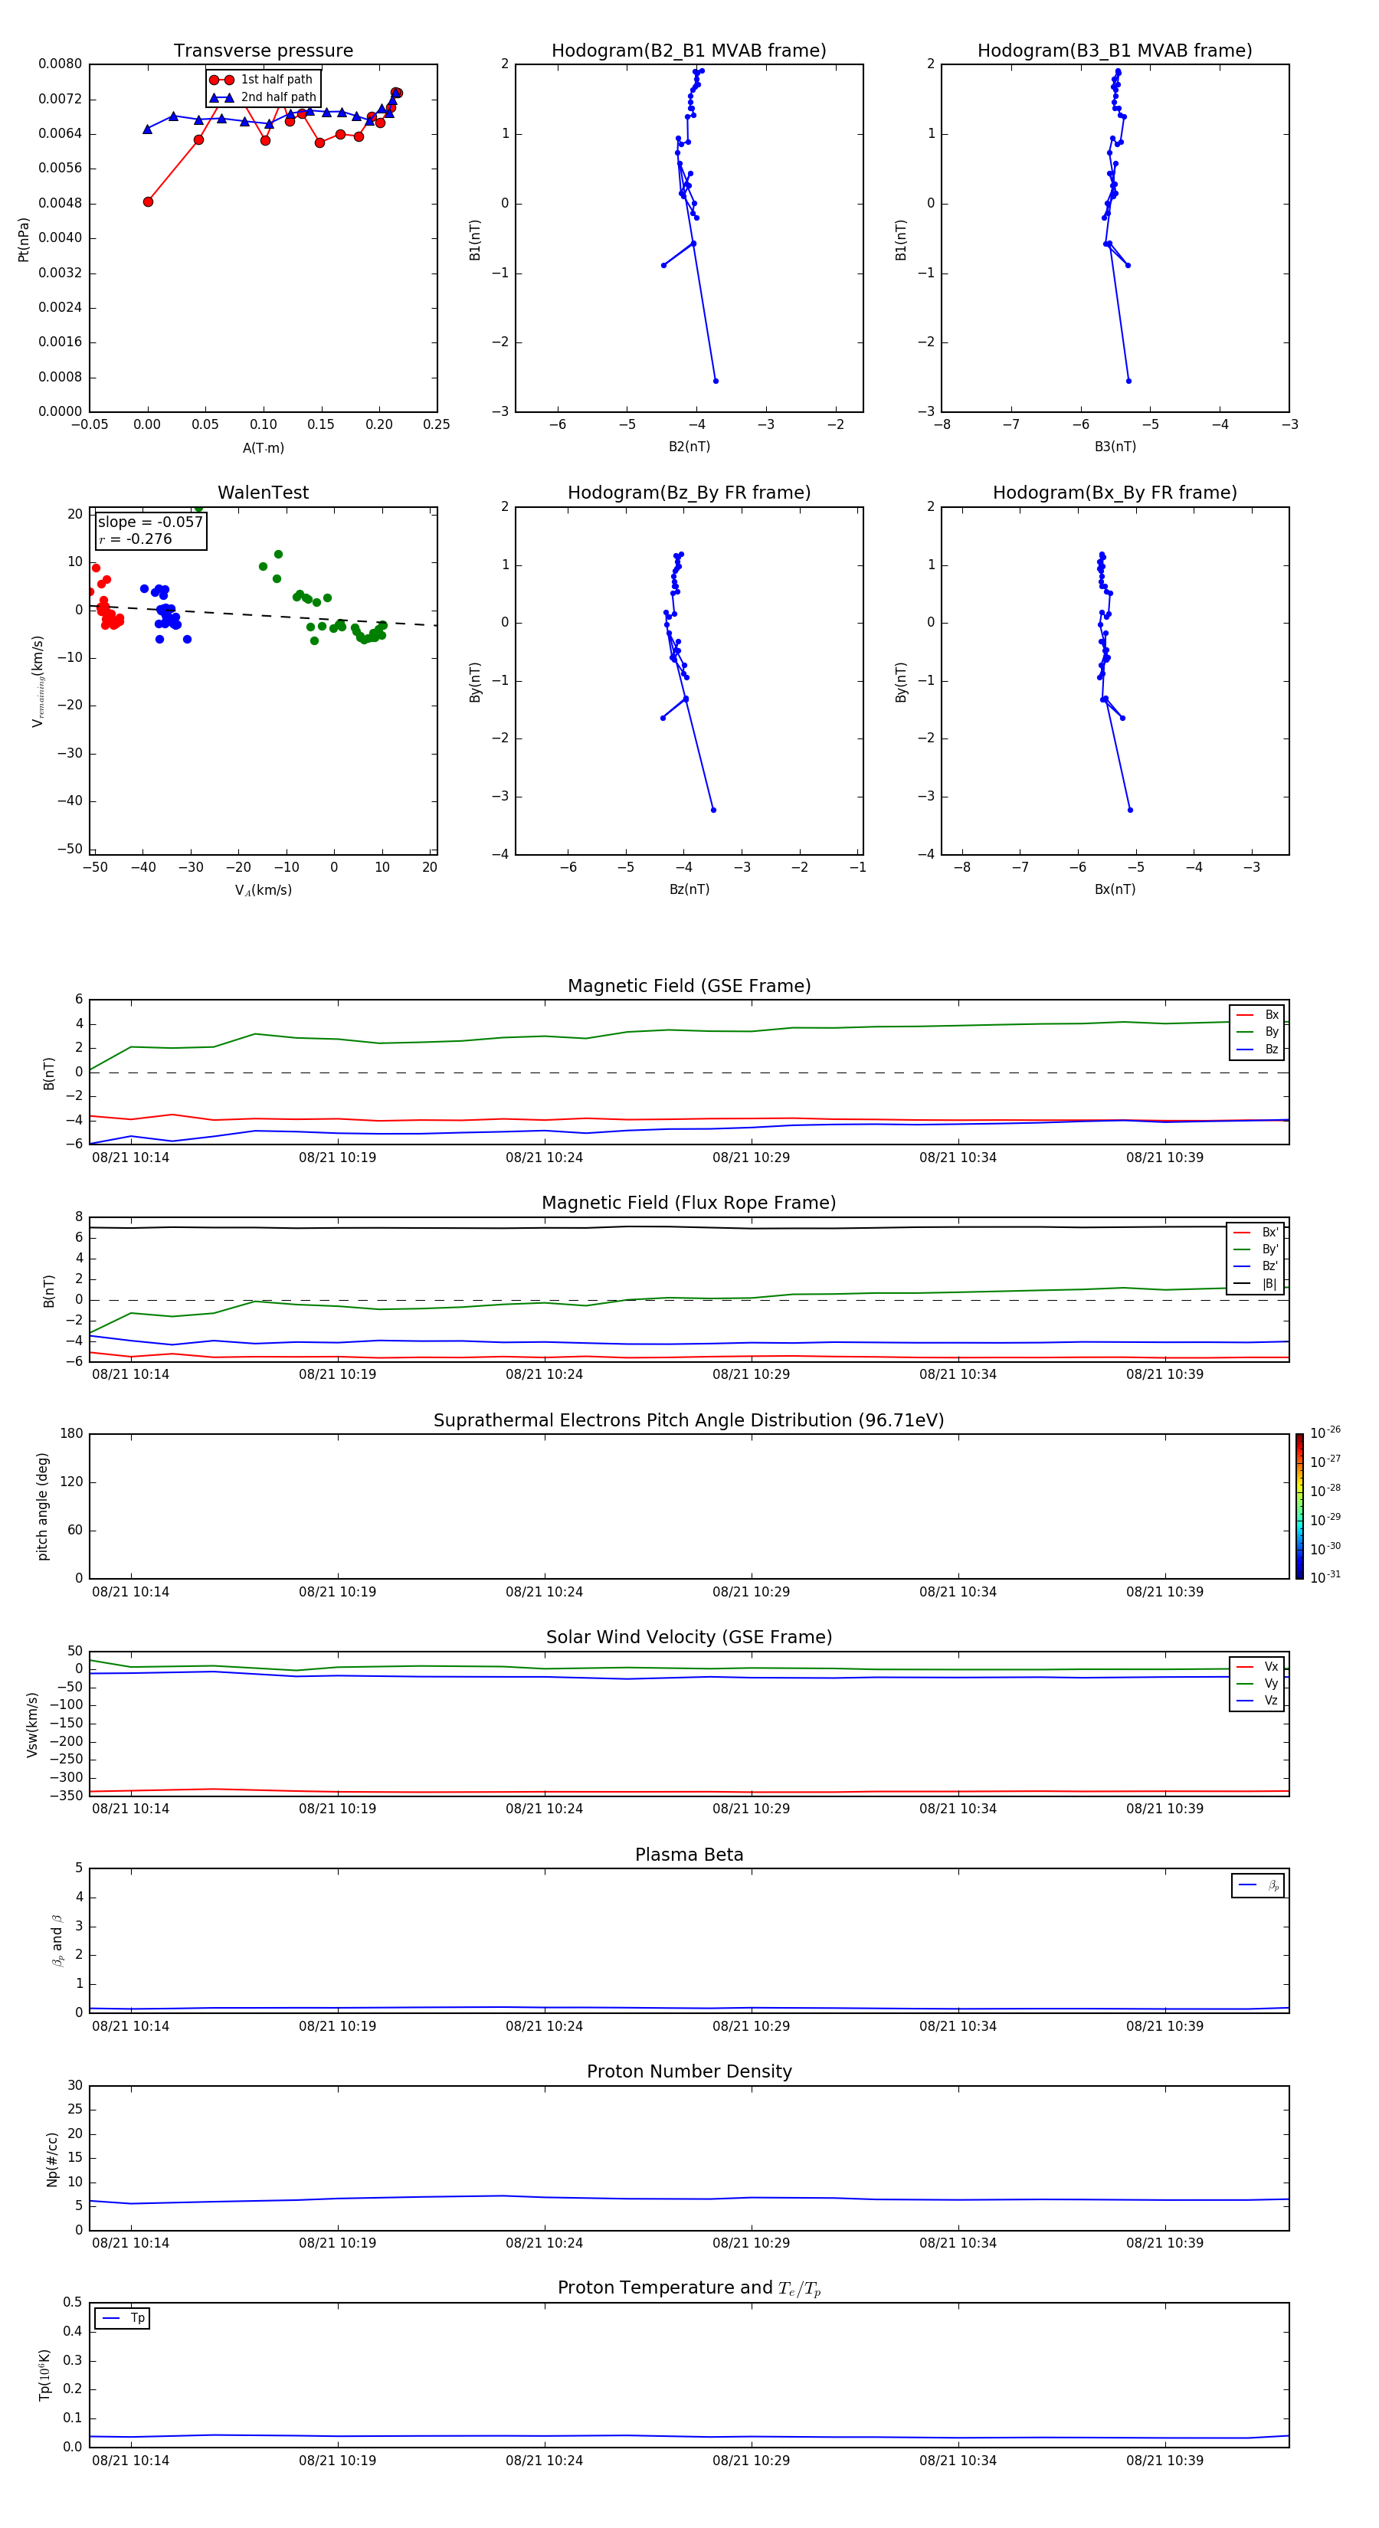Click 'Magnetic Field (GSE Frame)' title
This screenshot has height=2528, width=1379.
click(689, 986)
